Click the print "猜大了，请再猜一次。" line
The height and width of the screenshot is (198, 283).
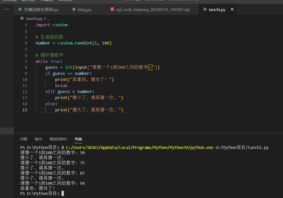(x=89, y=110)
